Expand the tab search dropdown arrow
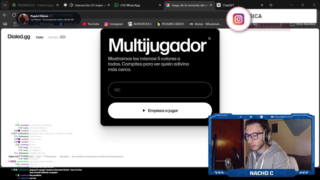 (5, 5)
